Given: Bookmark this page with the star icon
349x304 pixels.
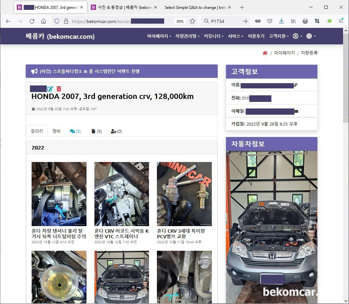Looking at the screenshot, I should [192, 21].
